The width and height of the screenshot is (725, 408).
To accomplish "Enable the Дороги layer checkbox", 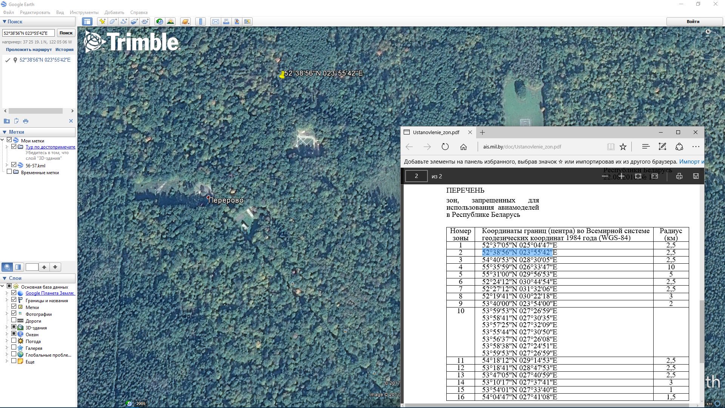I will [x=14, y=320].
